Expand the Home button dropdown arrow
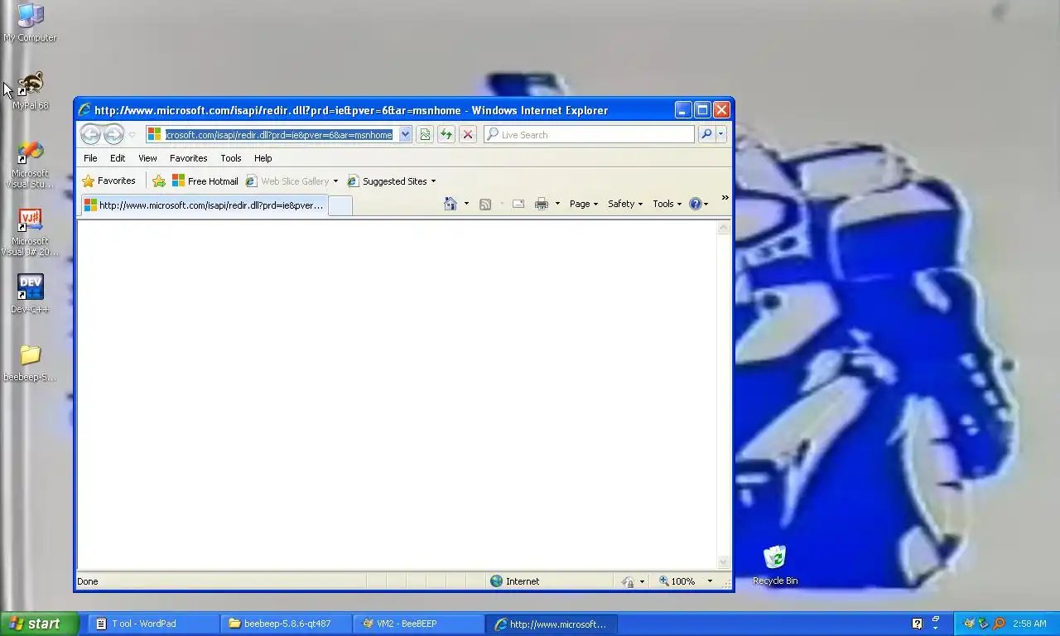This screenshot has width=1060, height=636. [x=466, y=204]
